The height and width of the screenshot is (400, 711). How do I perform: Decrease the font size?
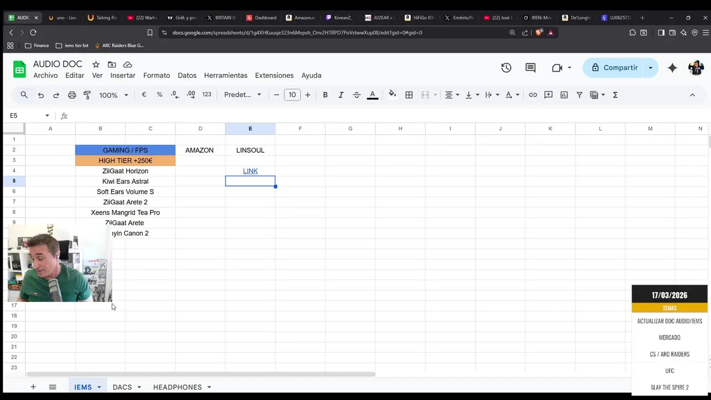click(x=277, y=95)
